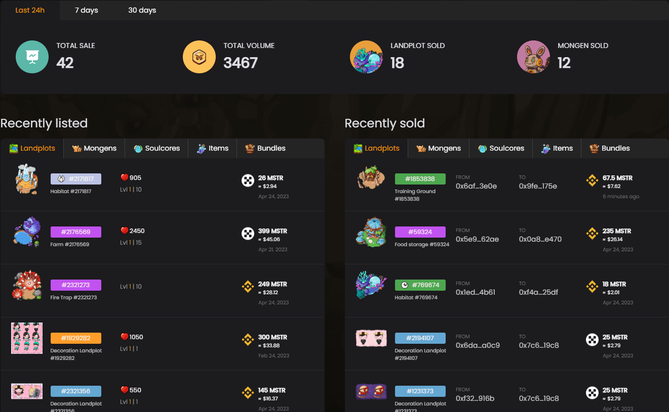669x412 pixels.
Task: Click the Training Ground #1853838 sold image
Action: tap(371, 177)
